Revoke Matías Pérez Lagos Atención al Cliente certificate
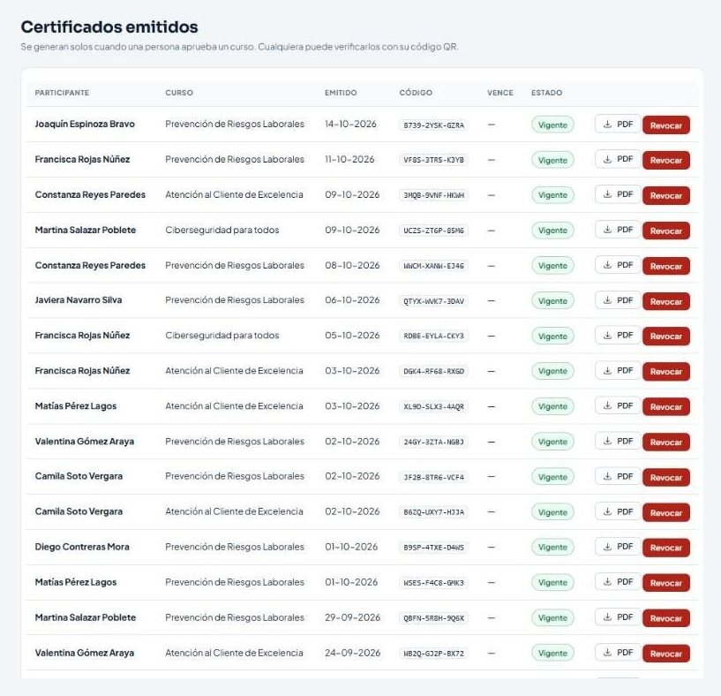 (665, 407)
